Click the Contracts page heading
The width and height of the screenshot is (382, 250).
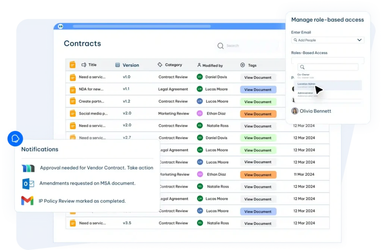click(82, 44)
